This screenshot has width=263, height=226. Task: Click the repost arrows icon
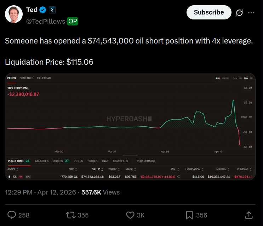pos(71,215)
